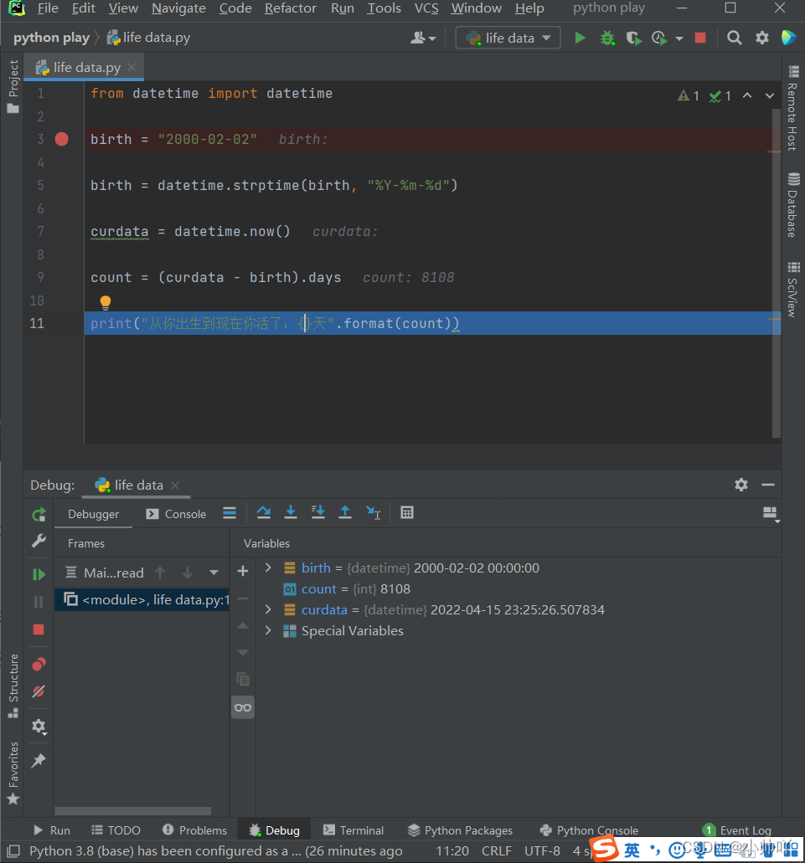Open IDE settings gear in top toolbar
The width and height of the screenshot is (805, 863).
762,38
